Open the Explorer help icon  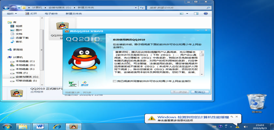[x=205, y=13]
